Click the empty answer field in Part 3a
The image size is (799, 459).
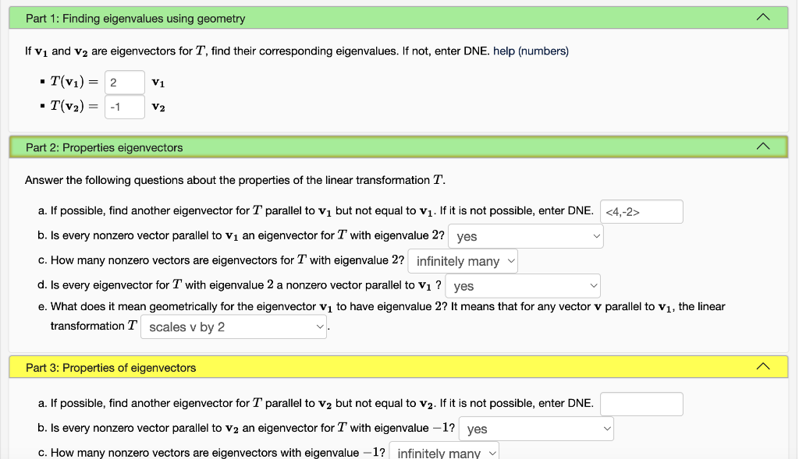[x=641, y=404]
